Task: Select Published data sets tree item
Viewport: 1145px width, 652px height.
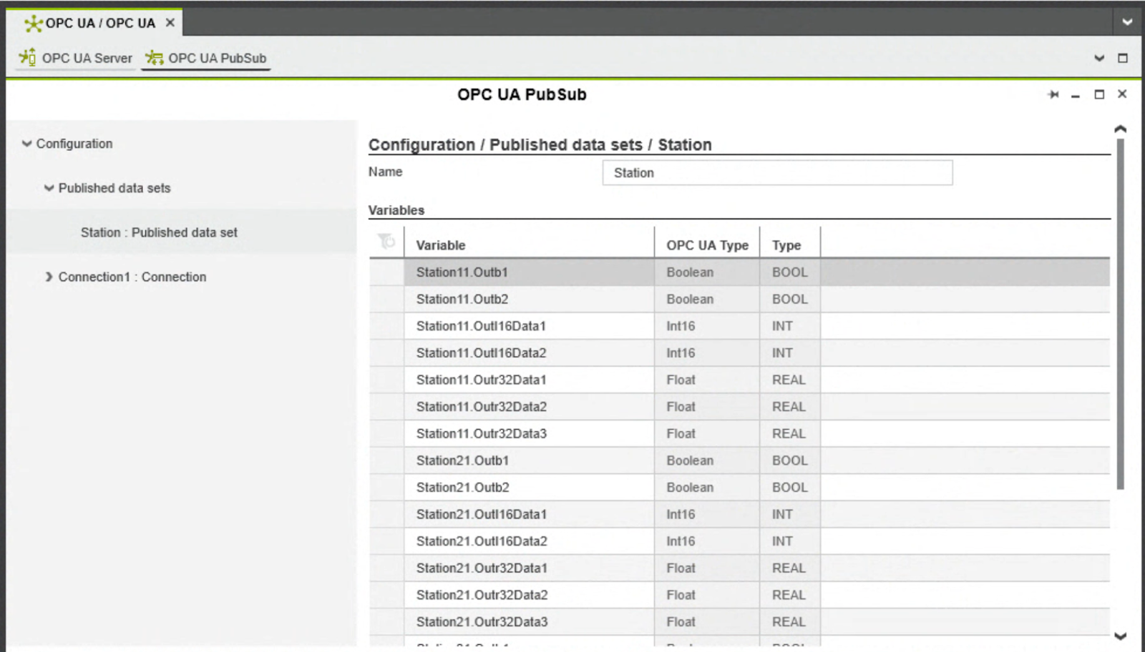Action: pos(114,188)
